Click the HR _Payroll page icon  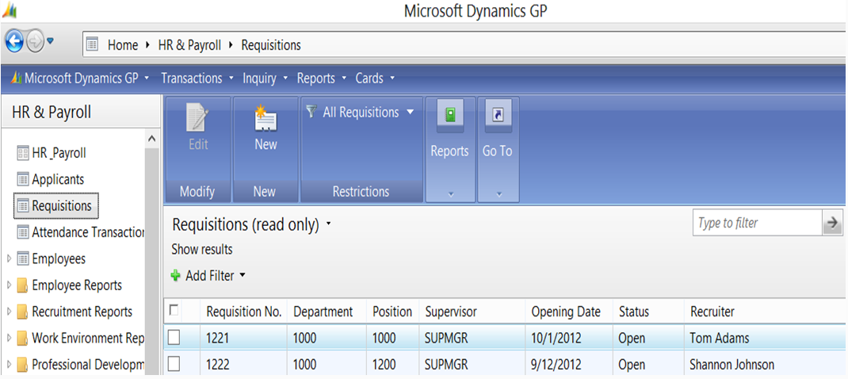[x=23, y=153]
